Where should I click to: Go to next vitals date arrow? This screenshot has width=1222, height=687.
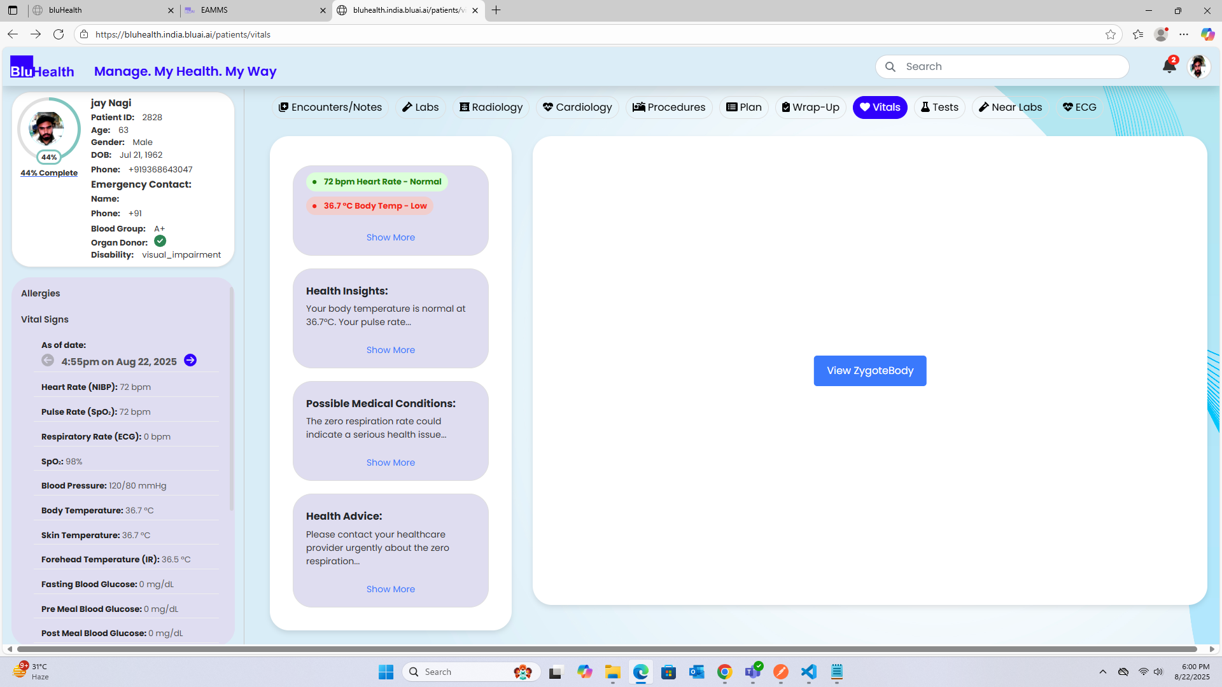(x=190, y=361)
